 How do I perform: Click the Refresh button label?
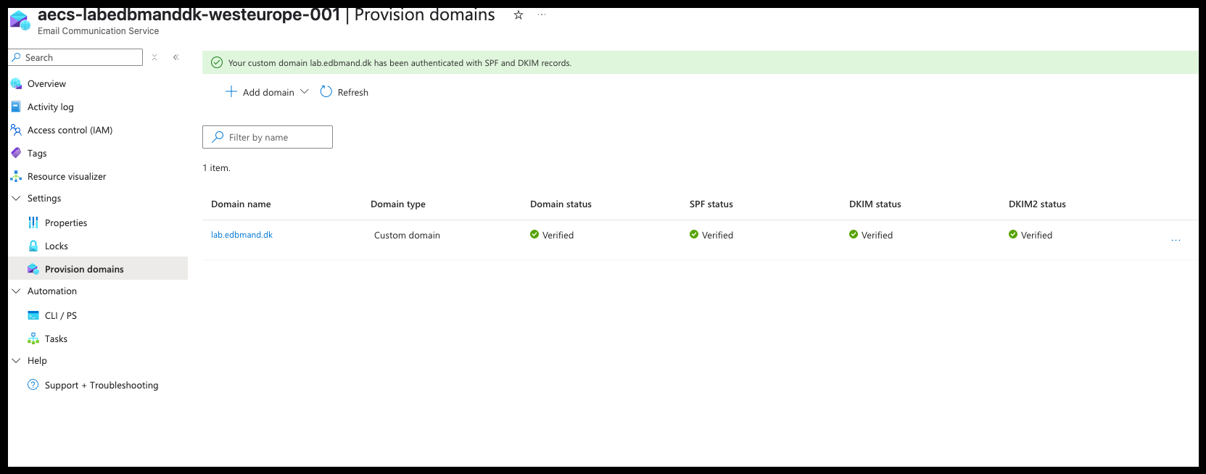tap(353, 92)
